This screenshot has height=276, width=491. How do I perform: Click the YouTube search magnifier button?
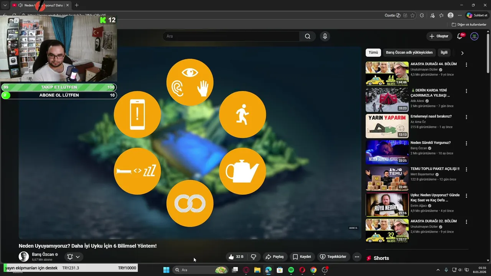308,36
